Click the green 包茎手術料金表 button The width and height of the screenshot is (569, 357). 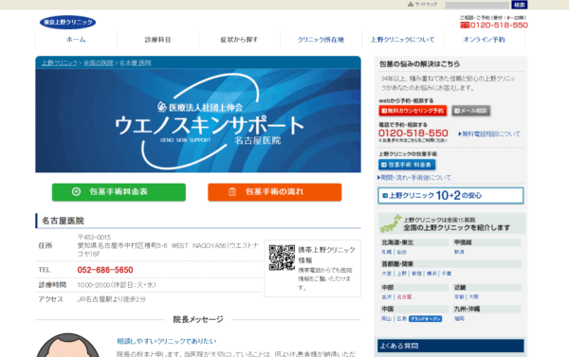point(119,192)
